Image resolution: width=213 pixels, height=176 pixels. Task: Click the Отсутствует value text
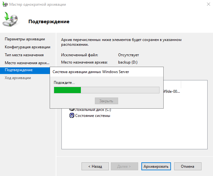[129, 55]
